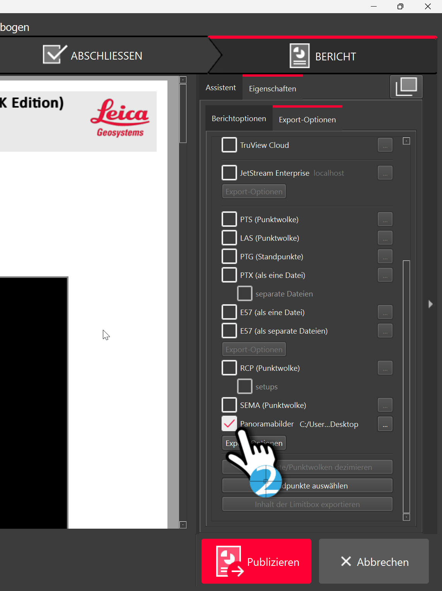Check the RCP (Punktwolke) export option
442x591 pixels.
click(x=229, y=368)
